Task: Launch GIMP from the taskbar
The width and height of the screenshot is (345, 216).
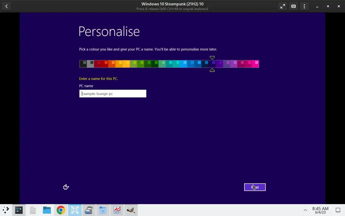Action: click(131, 210)
